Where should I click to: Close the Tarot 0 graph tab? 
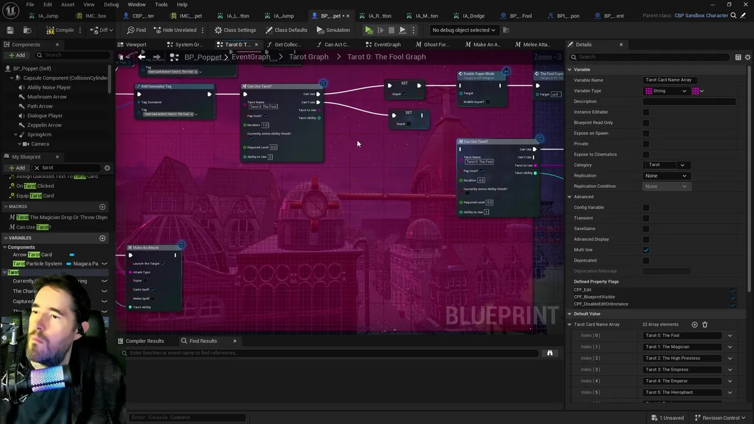tap(256, 44)
